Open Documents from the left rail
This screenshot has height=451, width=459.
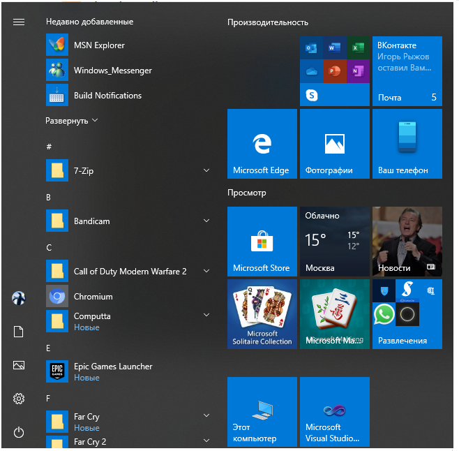coord(19,332)
